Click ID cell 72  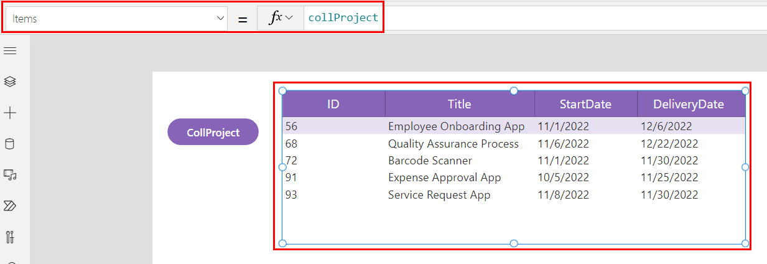[x=292, y=161]
